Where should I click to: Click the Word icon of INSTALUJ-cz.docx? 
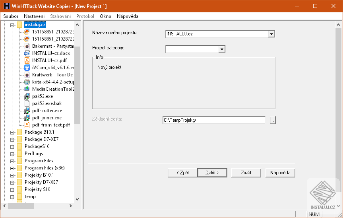click(x=27, y=53)
